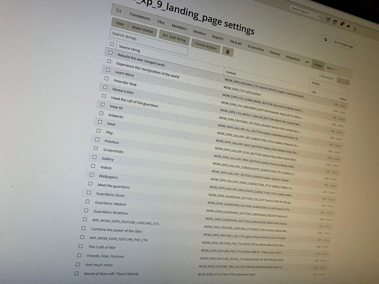Select the Strings tab
This screenshot has height=284, width=379.
[318, 65]
